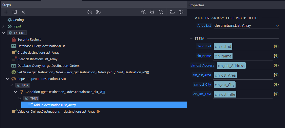Collapse the Condition getDestination_Ordes node

16,92
